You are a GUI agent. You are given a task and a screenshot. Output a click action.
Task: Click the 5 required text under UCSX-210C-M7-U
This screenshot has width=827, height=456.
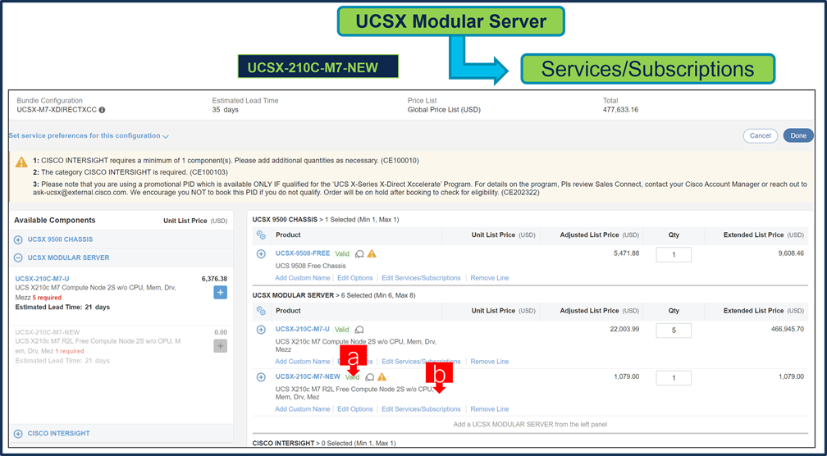tap(47, 298)
